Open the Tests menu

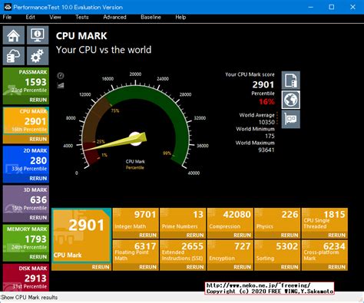82,17
